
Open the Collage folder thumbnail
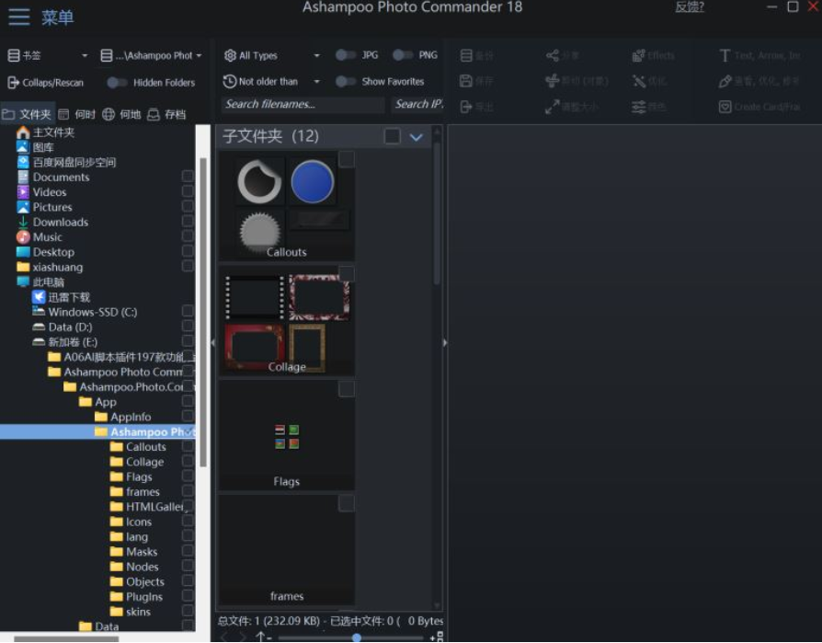[x=286, y=321]
